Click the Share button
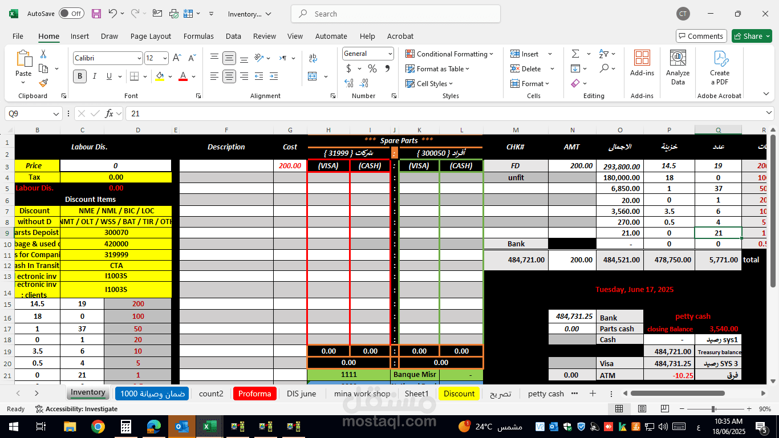Viewport: 779px width, 438px height. 752,36
